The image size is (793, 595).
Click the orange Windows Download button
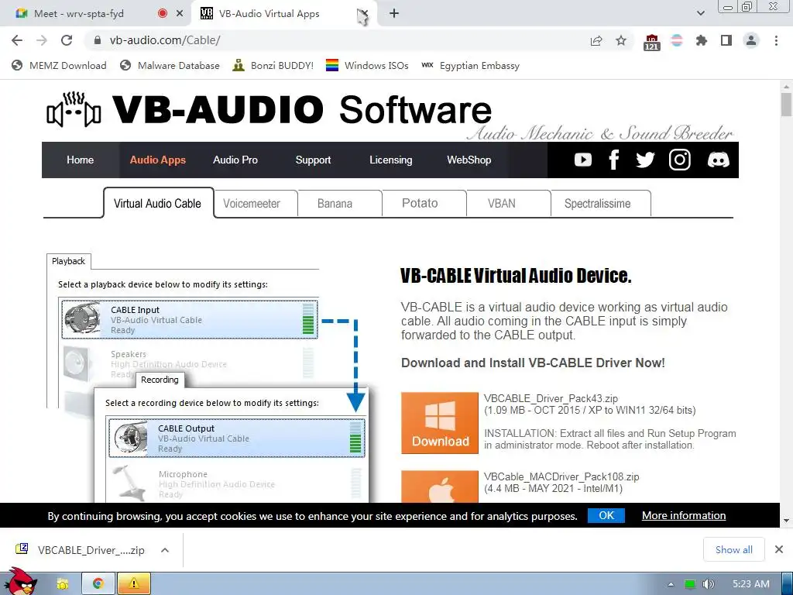point(440,423)
